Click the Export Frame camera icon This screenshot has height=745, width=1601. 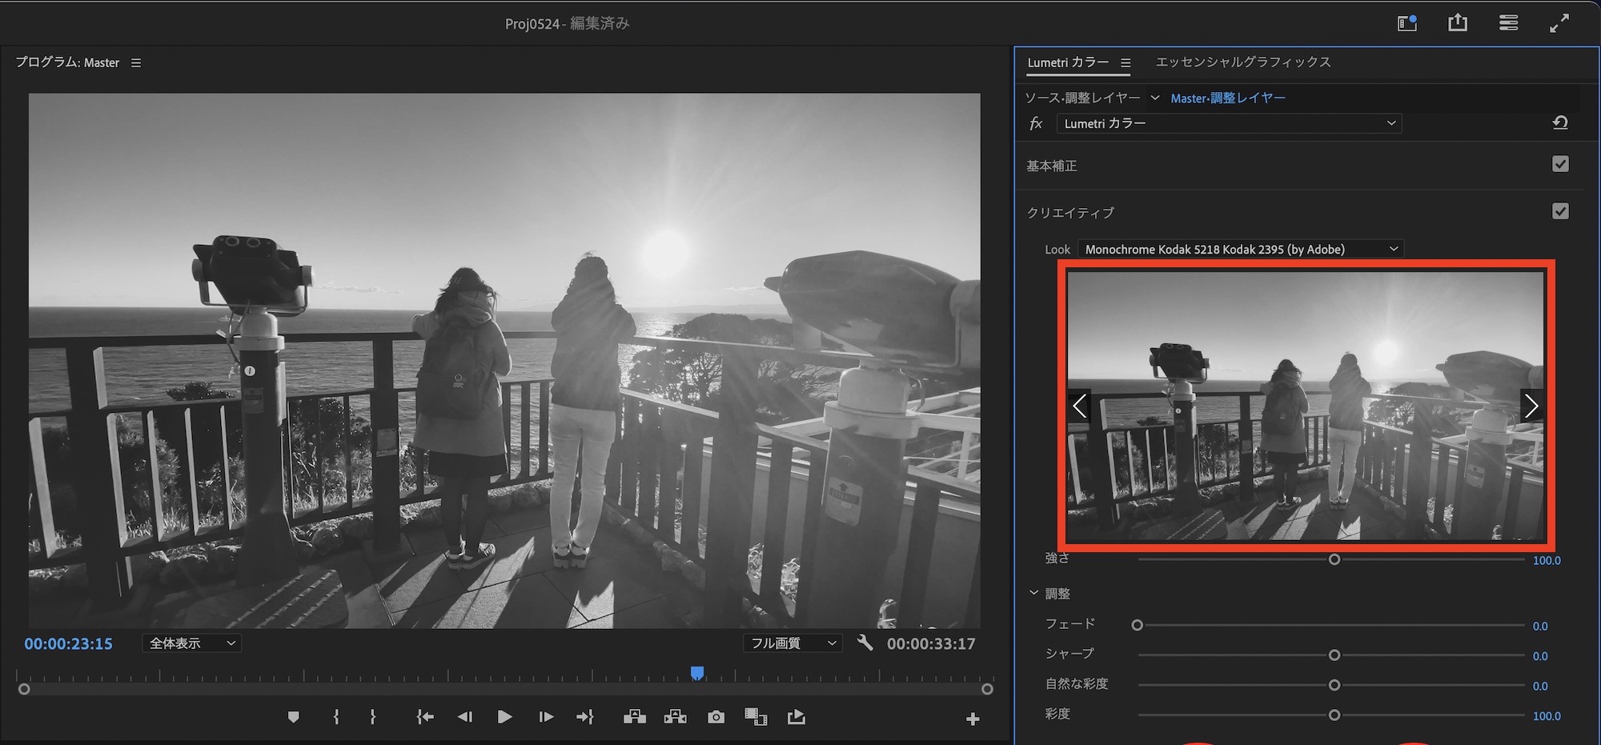(716, 717)
